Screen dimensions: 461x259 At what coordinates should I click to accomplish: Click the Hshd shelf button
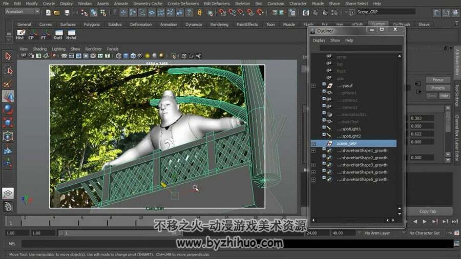71,34
